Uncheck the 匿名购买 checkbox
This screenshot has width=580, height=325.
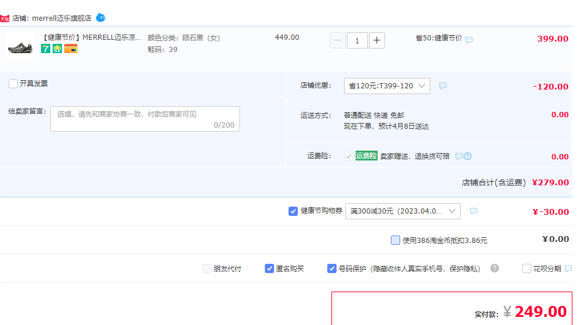click(x=269, y=268)
